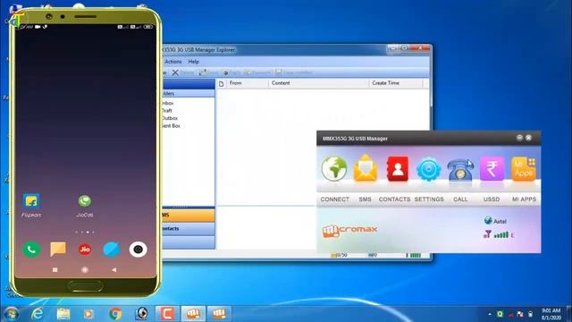572x322 pixels.
Task: Click the page icon column header
Action: (x=221, y=83)
